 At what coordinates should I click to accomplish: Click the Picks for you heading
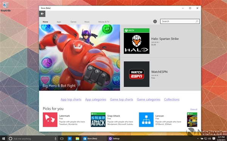point(53,109)
